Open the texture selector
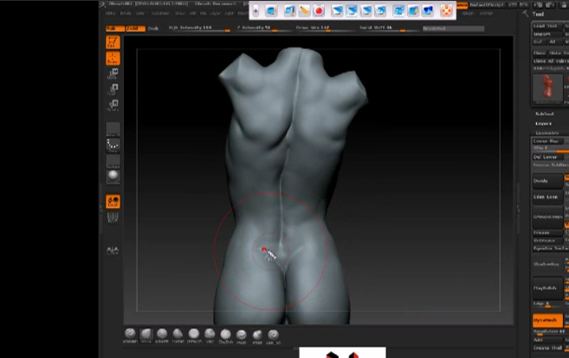 (113, 161)
